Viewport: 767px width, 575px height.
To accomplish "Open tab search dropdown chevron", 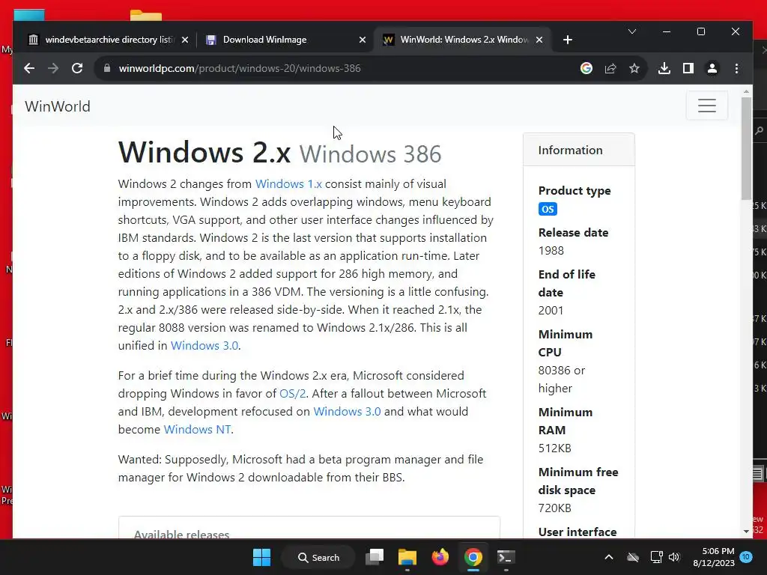I will (632, 31).
